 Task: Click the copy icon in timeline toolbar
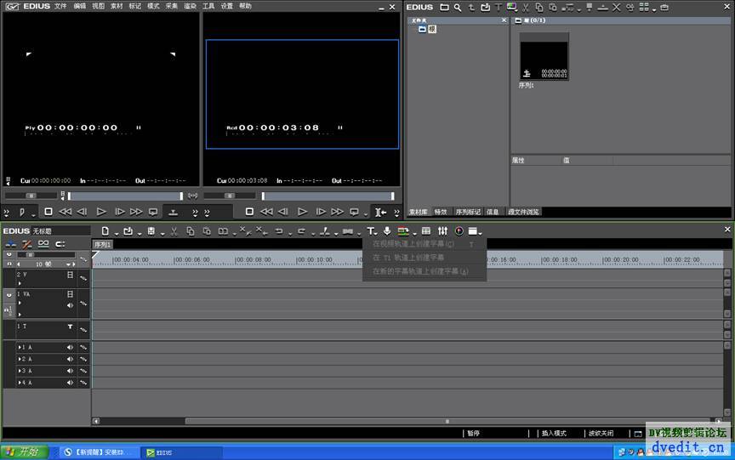191,231
